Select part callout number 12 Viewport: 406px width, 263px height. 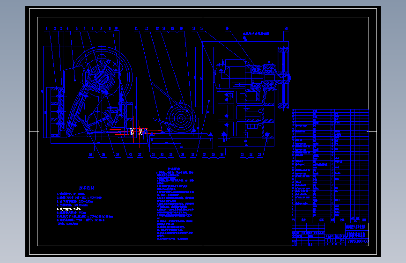point(147,29)
